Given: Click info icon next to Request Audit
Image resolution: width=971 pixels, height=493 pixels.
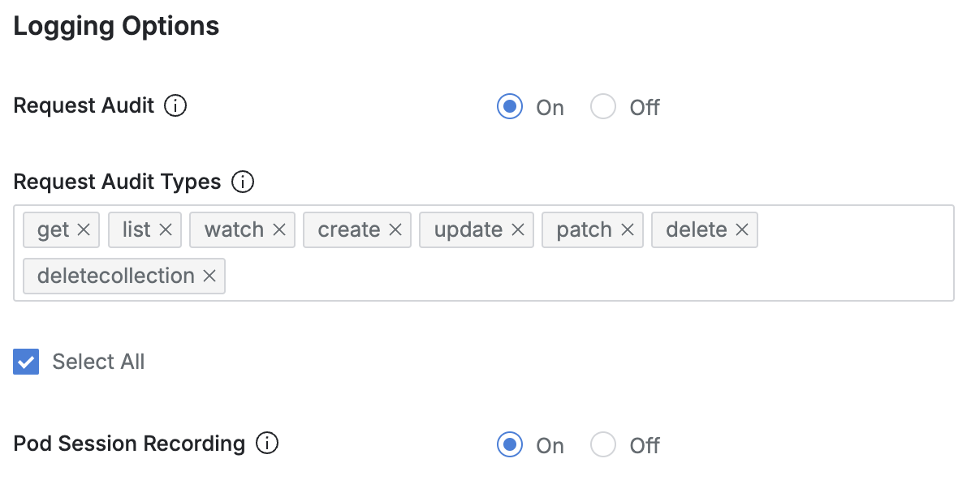Looking at the screenshot, I should point(175,106).
